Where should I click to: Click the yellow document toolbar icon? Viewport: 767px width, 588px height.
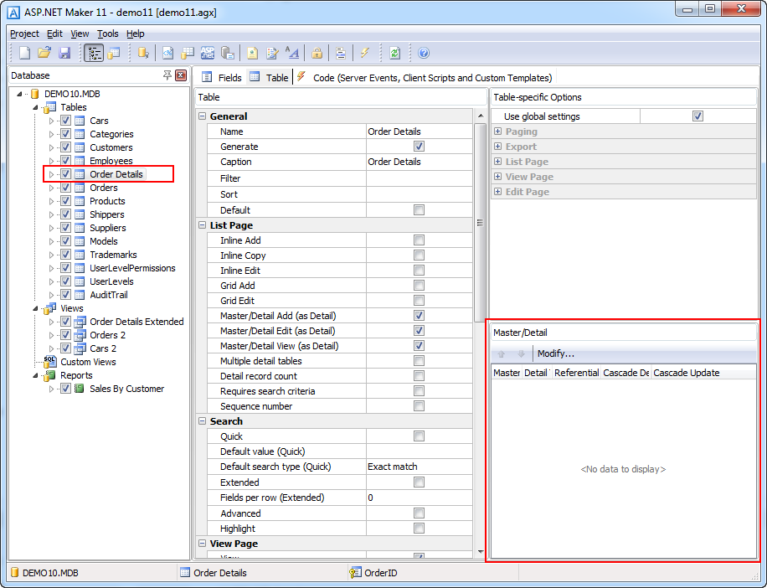pyautogui.click(x=252, y=53)
